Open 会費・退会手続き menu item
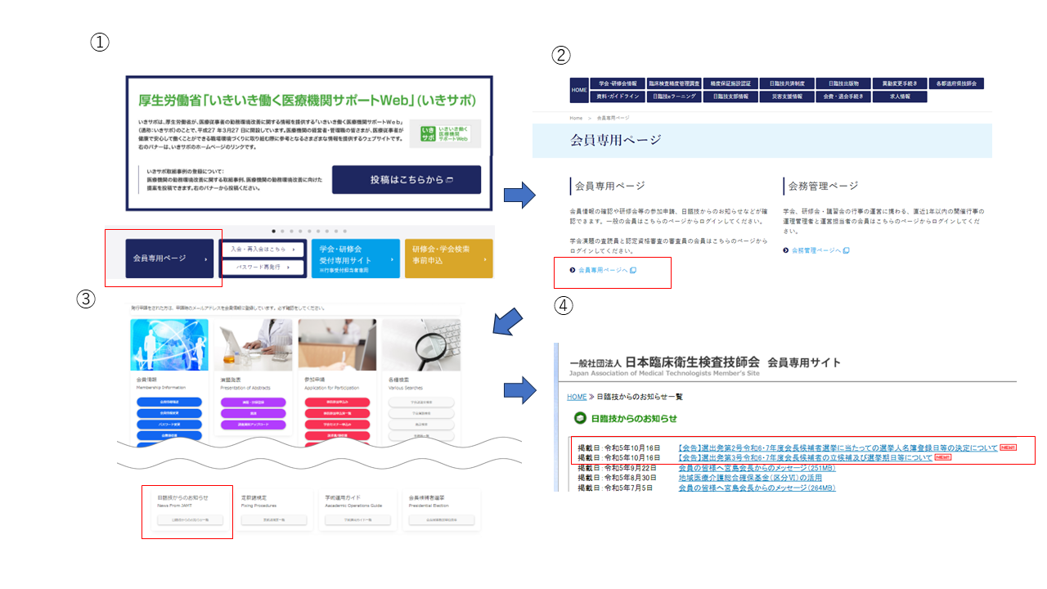1047x589 pixels. 843,97
